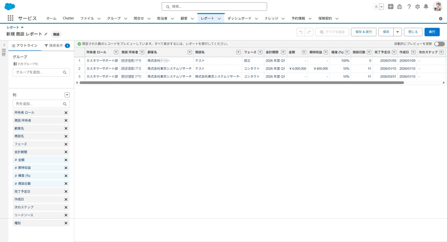The image size is (447, 242).
Task: Remove the 種別 column with X
Action: point(66,223)
